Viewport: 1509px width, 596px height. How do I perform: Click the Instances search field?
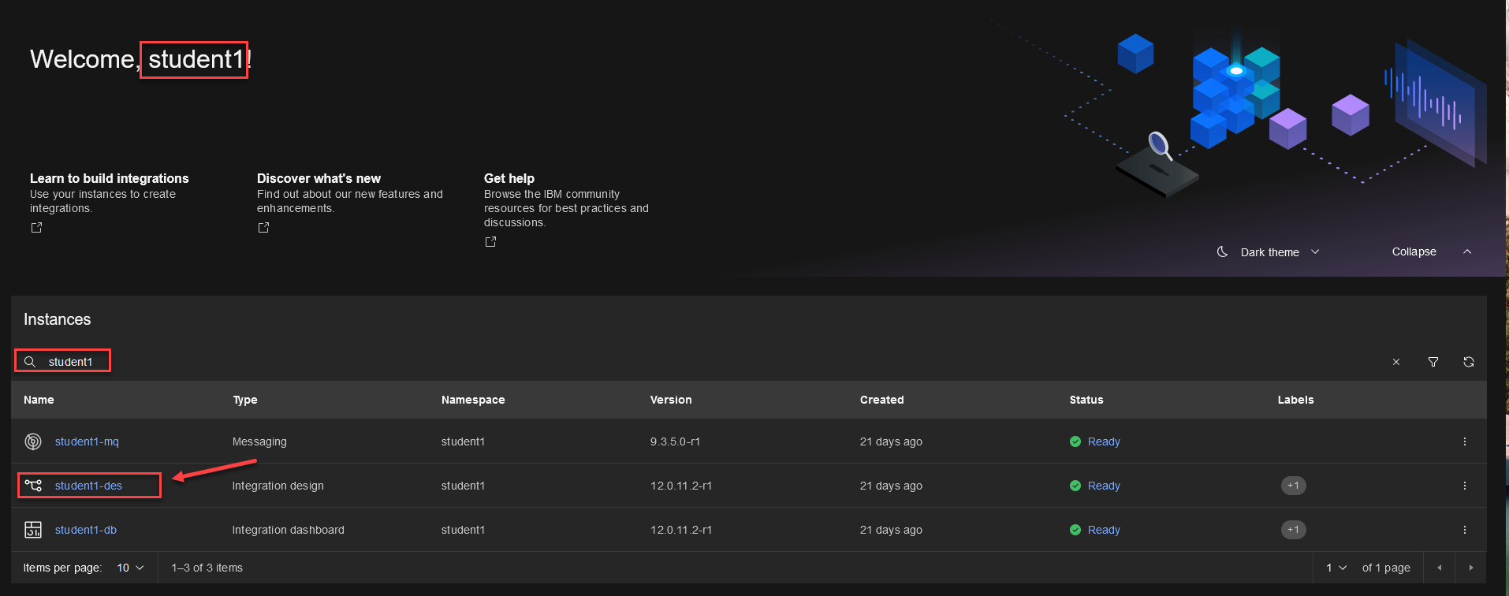pyautogui.click(x=71, y=362)
